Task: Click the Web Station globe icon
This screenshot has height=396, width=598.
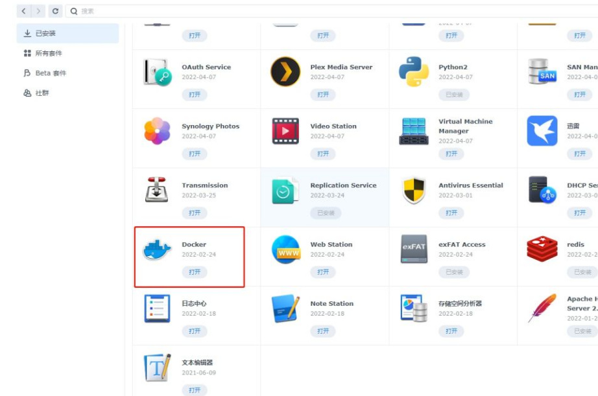Action: pos(285,250)
